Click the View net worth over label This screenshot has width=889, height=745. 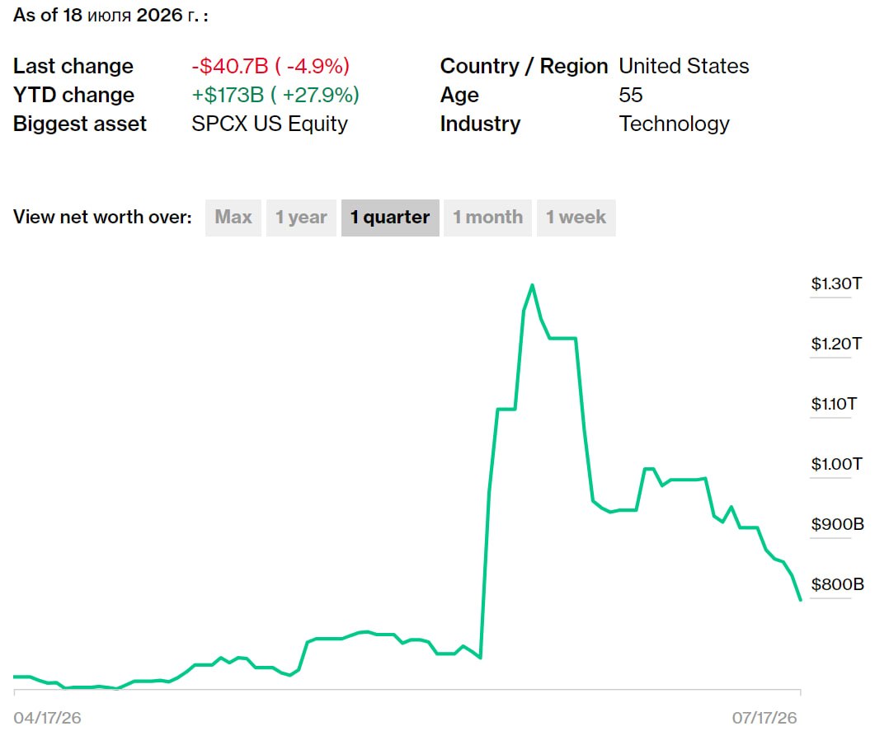pos(102,217)
